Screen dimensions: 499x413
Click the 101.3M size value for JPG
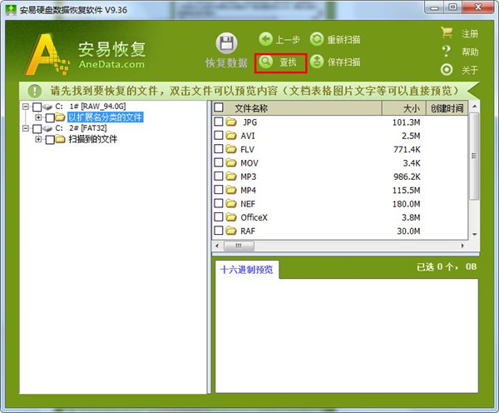407,122
